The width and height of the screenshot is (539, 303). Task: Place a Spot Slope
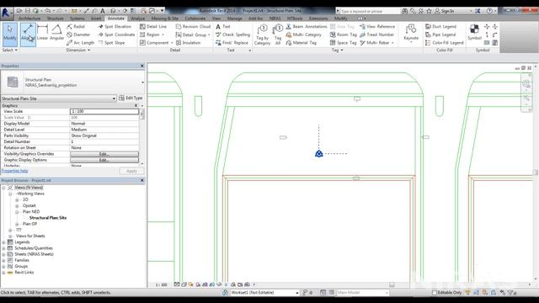(111, 43)
